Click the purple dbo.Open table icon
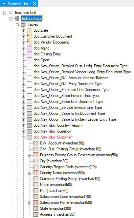The height and width of the screenshot is (218, 134). pyautogui.click(x=30, y=60)
